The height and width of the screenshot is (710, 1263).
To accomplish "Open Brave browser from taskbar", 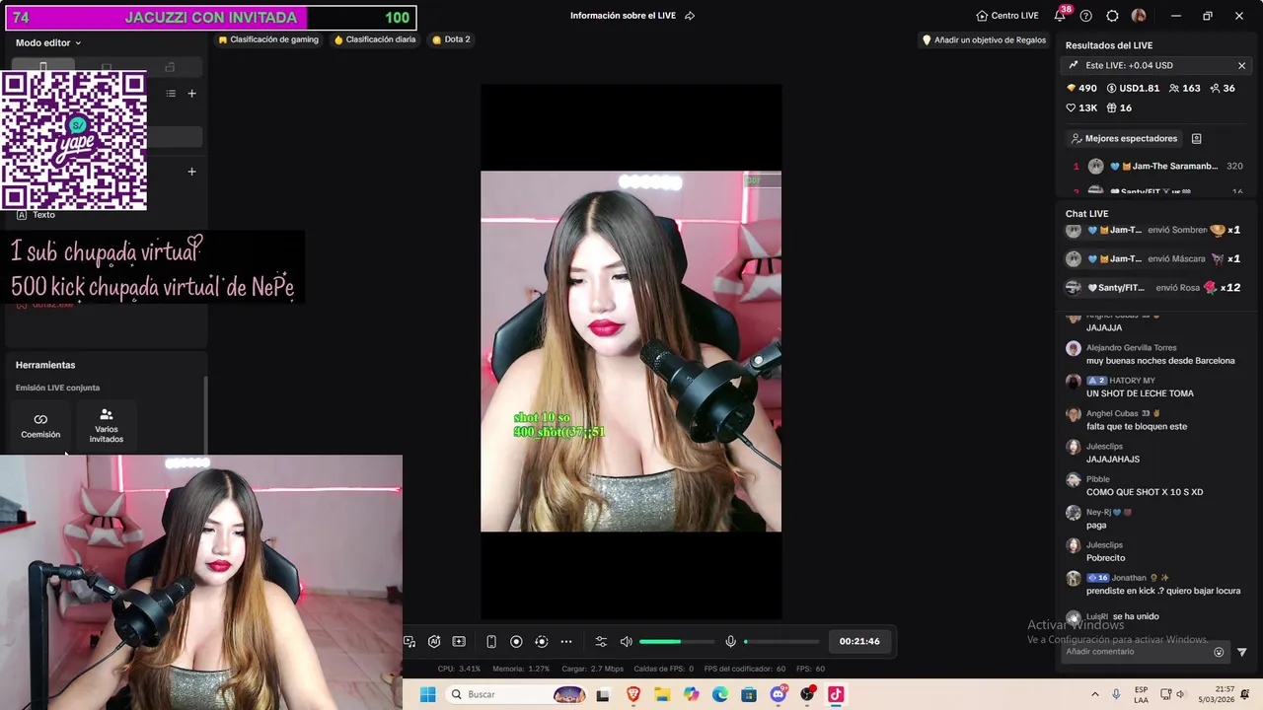I will click(x=633, y=694).
